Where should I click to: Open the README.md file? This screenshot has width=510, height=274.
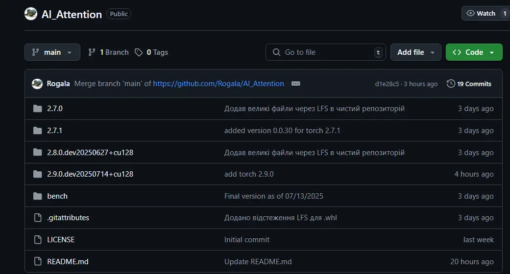pos(68,262)
